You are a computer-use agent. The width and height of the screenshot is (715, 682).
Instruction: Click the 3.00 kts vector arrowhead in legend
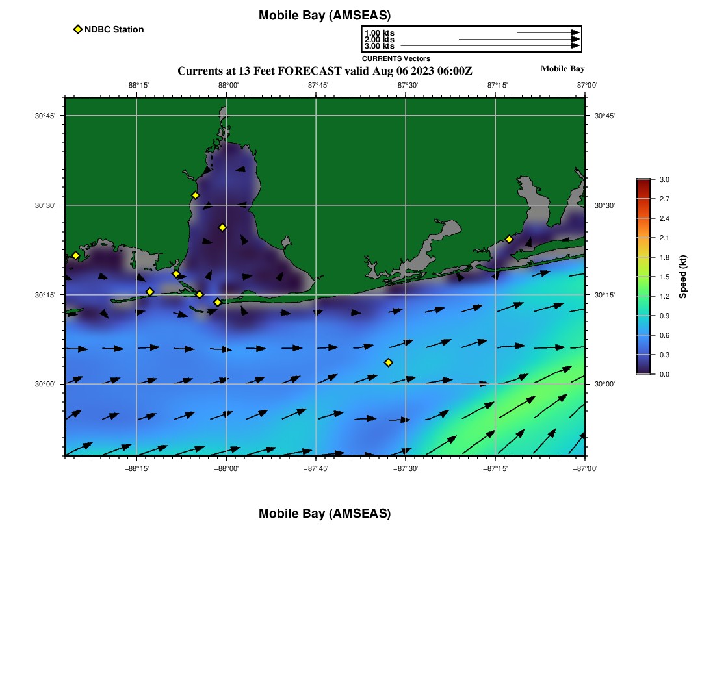[x=575, y=46]
